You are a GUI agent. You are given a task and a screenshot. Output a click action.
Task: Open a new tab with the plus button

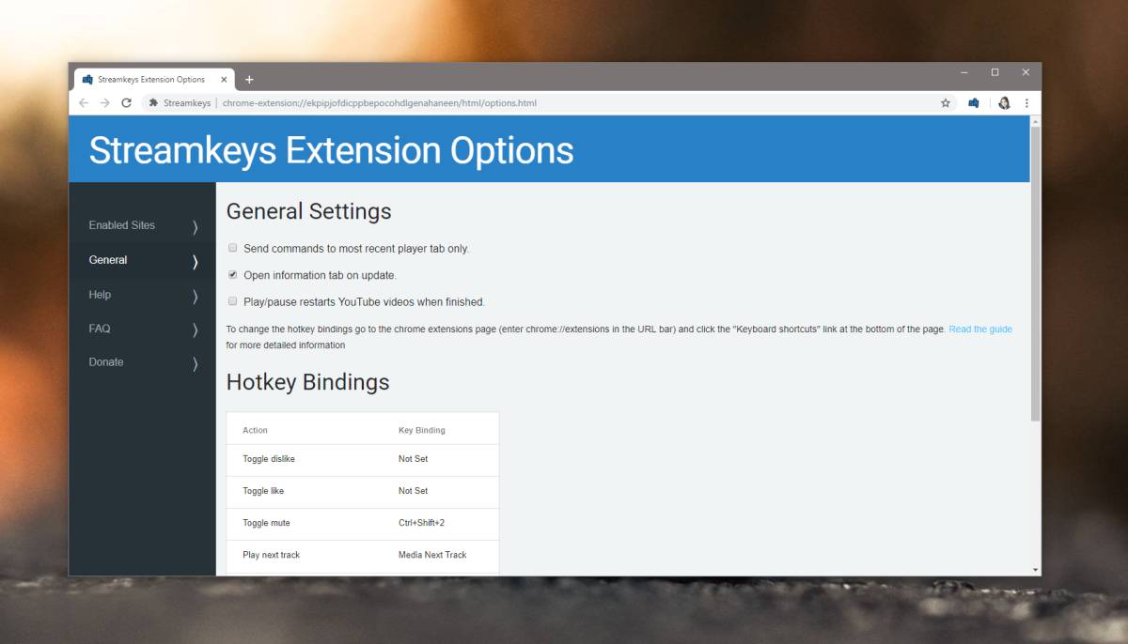pos(249,80)
